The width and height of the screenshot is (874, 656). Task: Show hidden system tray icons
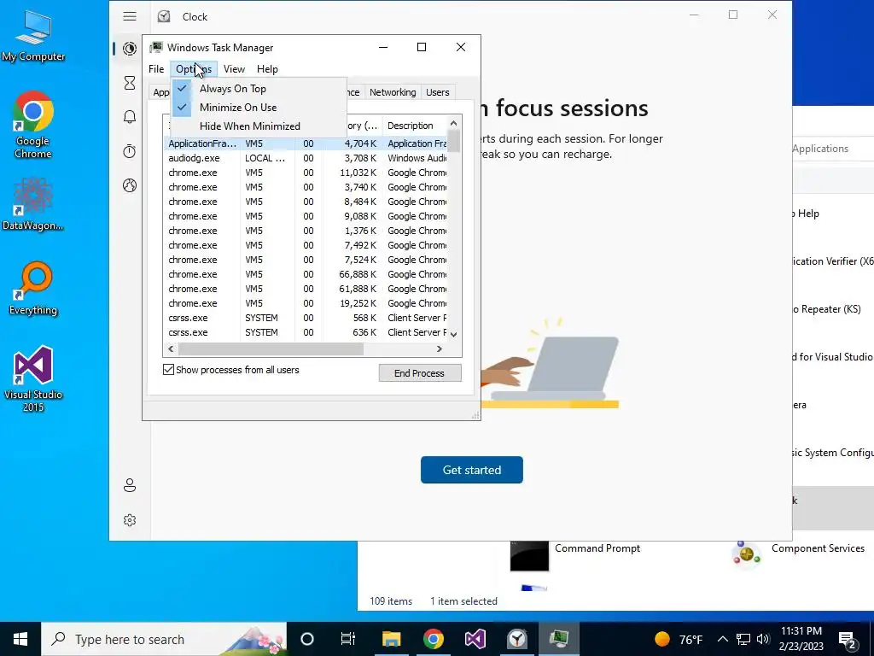tap(722, 639)
